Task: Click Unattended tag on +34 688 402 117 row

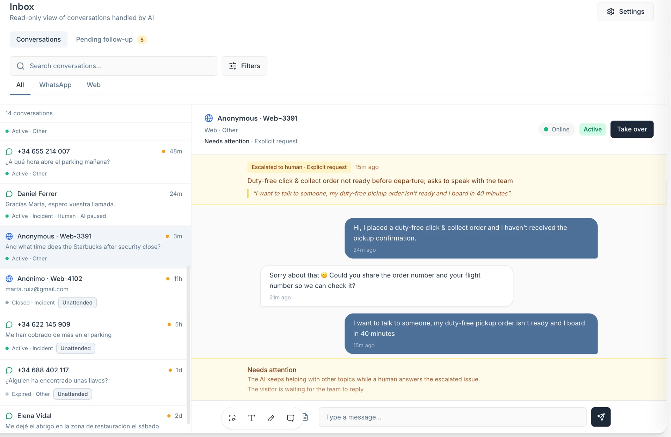Action: coord(73,394)
